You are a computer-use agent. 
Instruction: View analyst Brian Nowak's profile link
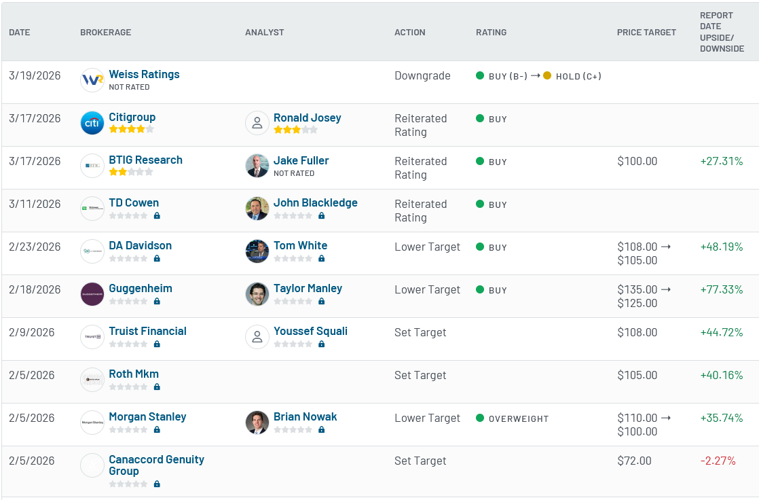coord(306,416)
